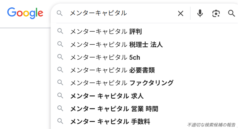
Task: Click the Google logo
Action: point(25,13)
